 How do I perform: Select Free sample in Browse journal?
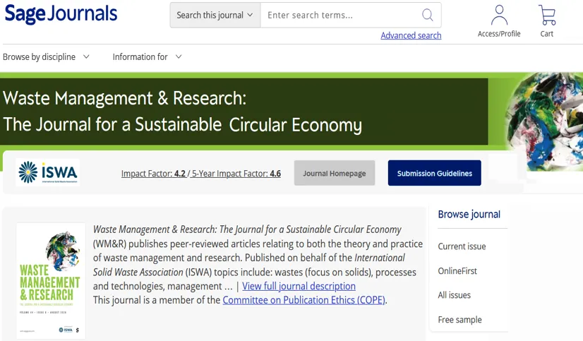coord(459,320)
